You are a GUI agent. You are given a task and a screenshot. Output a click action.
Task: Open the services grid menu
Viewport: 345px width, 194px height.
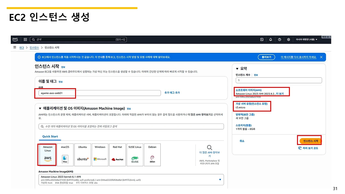pyautogui.click(x=25, y=39)
